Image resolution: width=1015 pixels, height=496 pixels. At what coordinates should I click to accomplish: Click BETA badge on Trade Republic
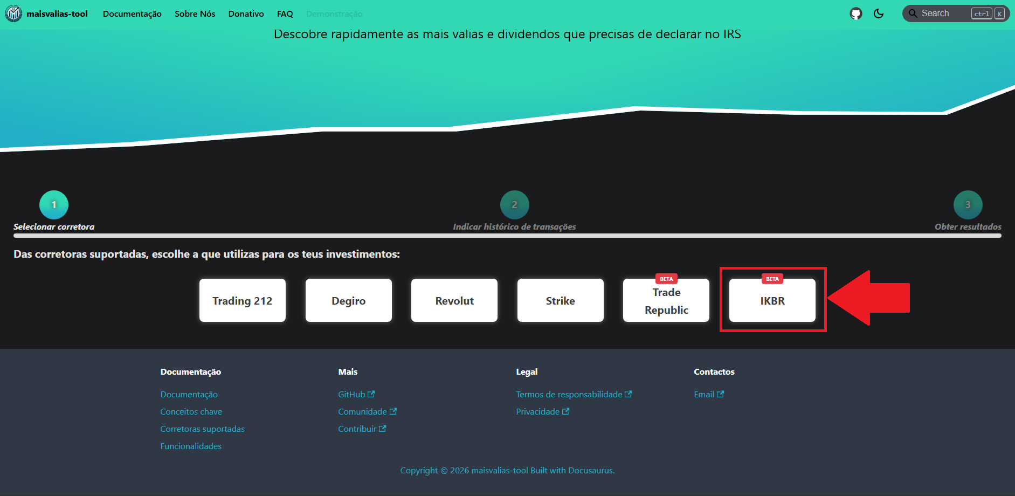666,279
